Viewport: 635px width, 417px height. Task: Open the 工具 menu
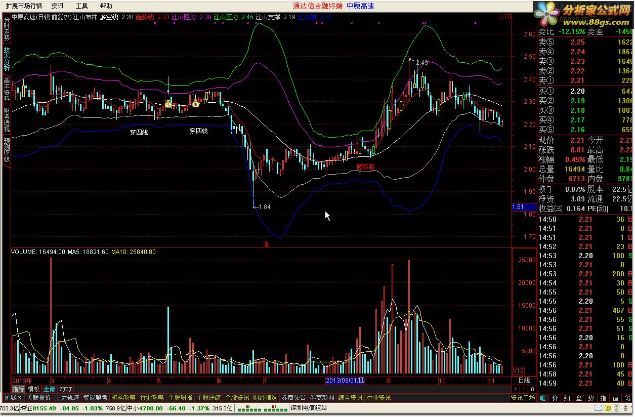point(81,6)
